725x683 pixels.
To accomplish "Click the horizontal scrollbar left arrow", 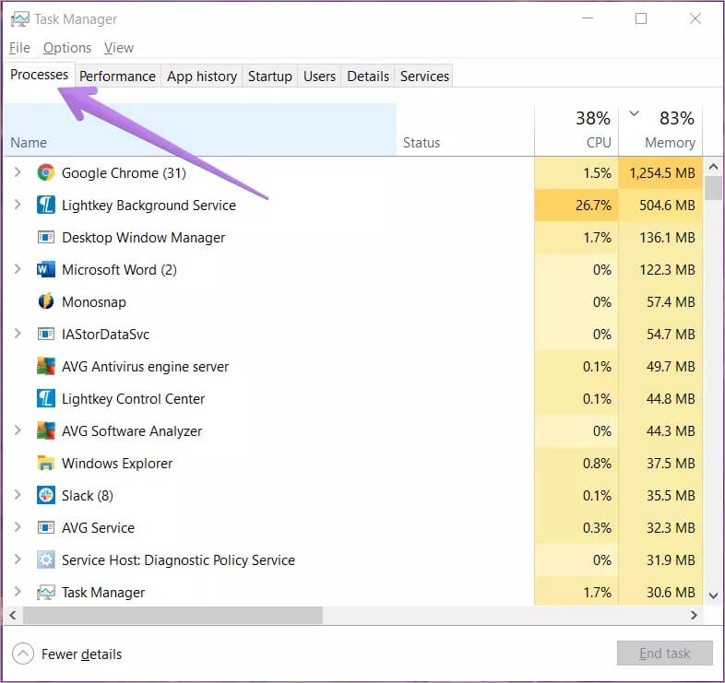I will (x=13, y=615).
